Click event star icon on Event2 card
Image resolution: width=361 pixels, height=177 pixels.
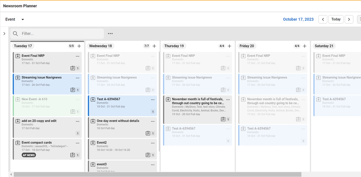[93, 143]
